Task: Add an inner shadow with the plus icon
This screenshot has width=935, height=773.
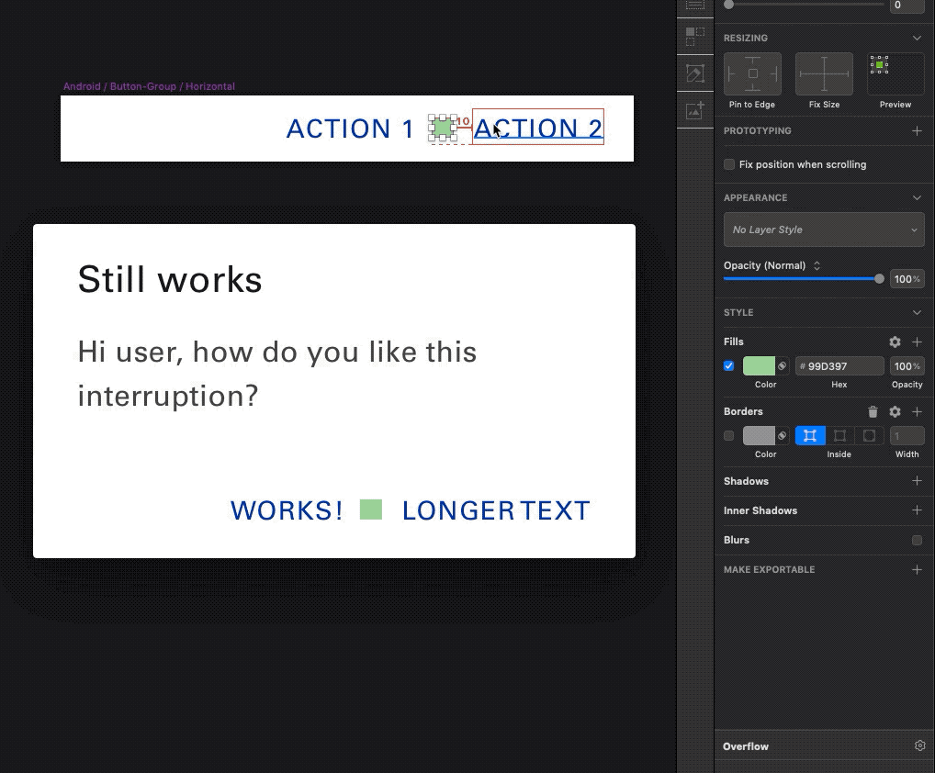Action: coord(916,510)
